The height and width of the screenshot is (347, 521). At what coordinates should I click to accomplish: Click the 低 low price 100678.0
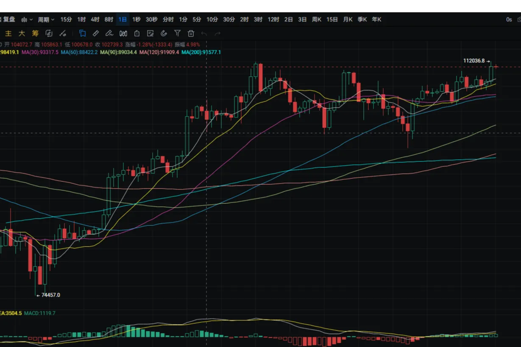coord(78,44)
